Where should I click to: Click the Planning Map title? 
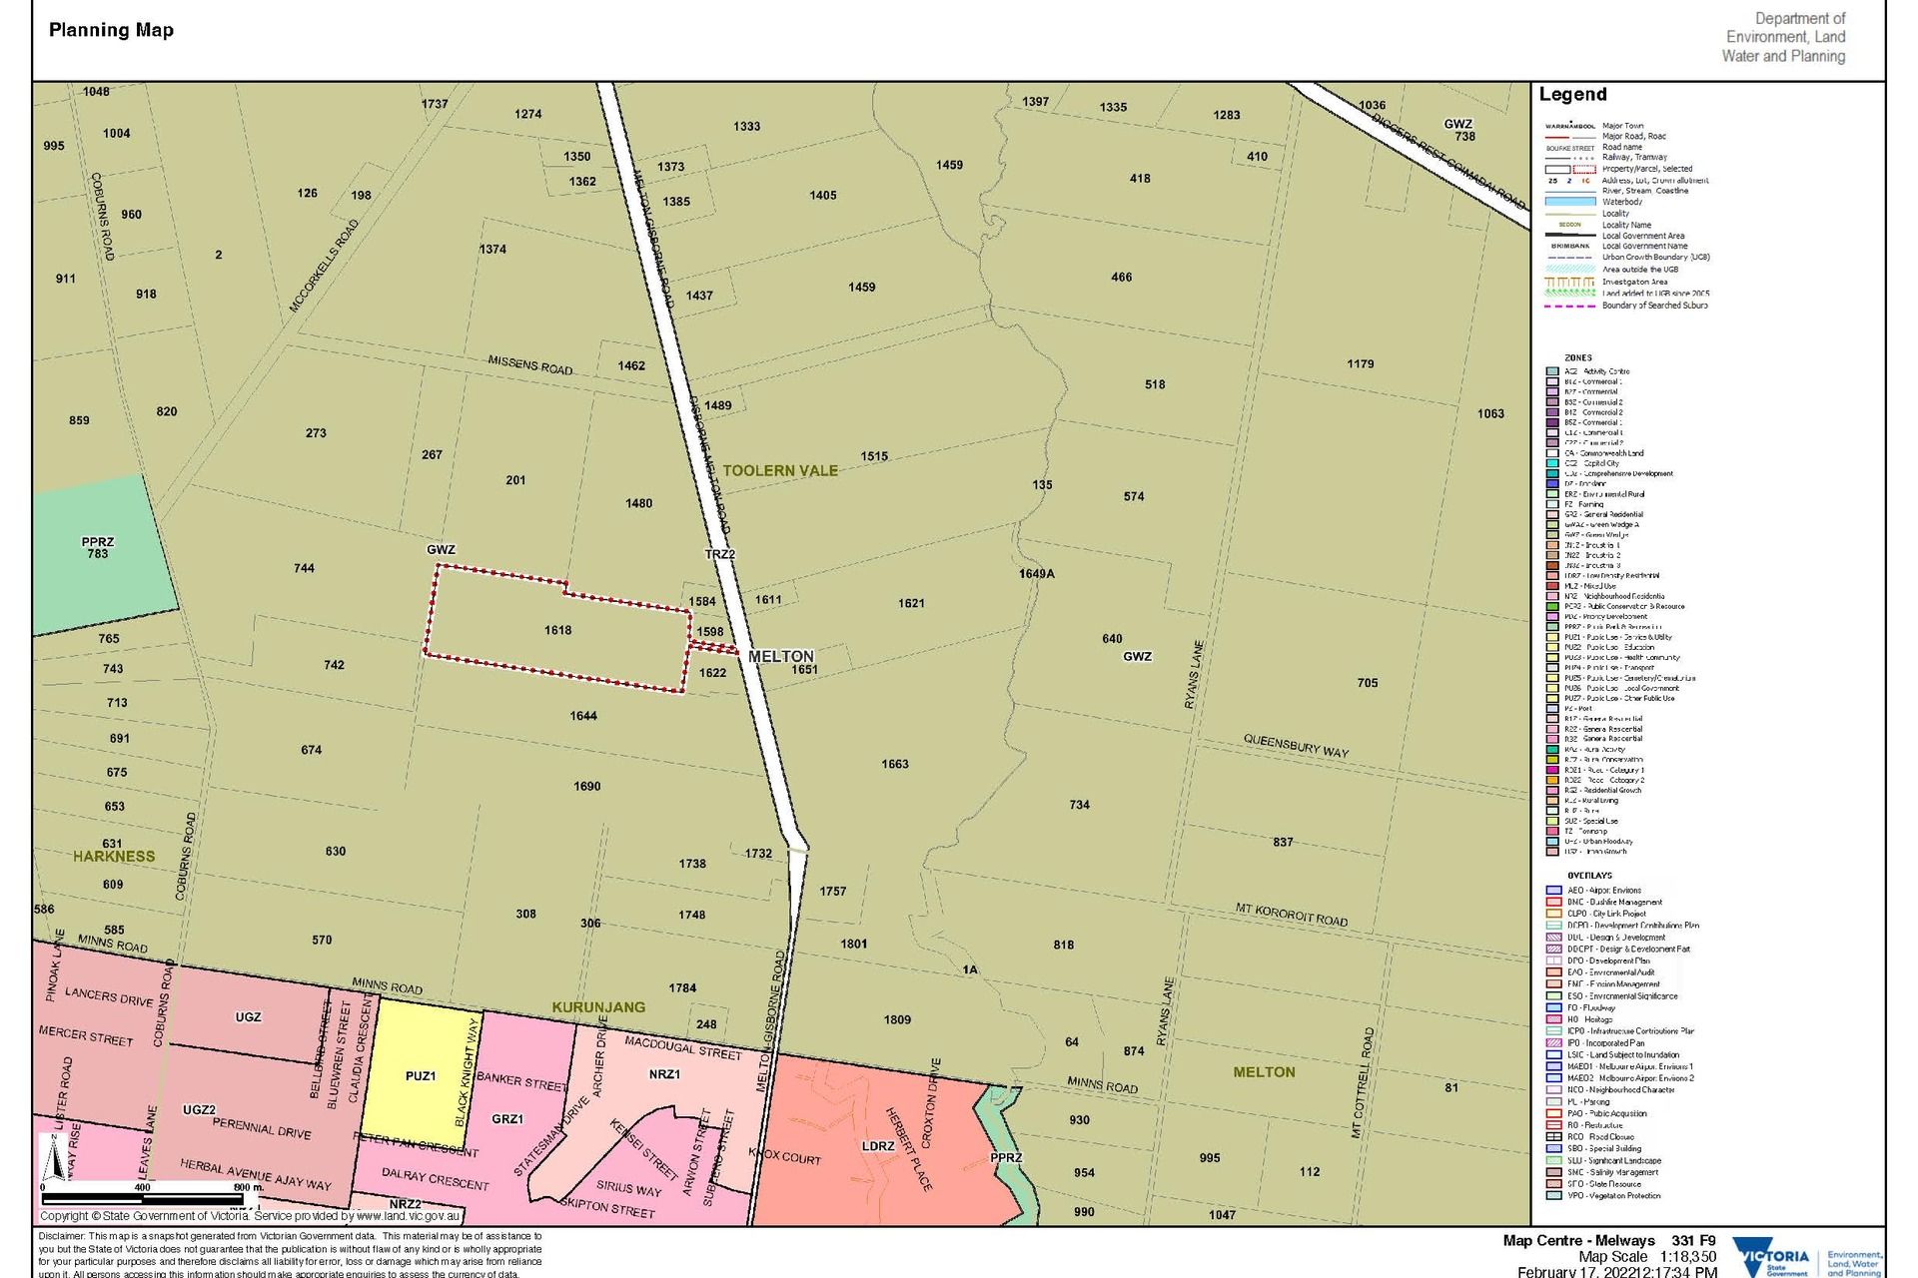coord(111,30)
